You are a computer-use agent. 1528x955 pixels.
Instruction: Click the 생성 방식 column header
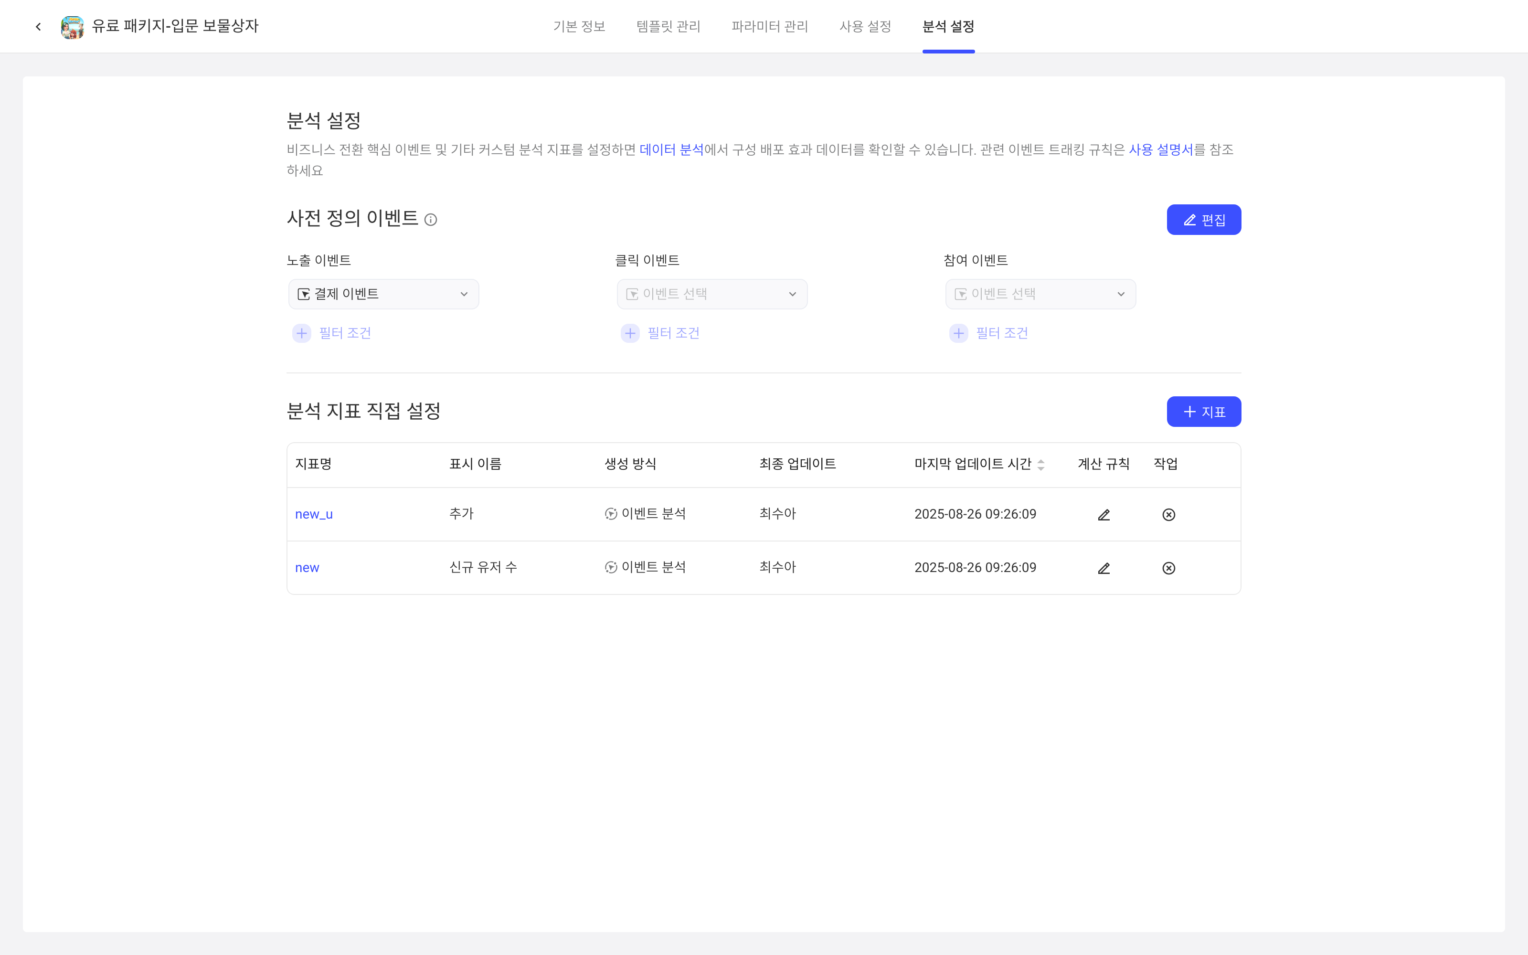coord(630,464)
